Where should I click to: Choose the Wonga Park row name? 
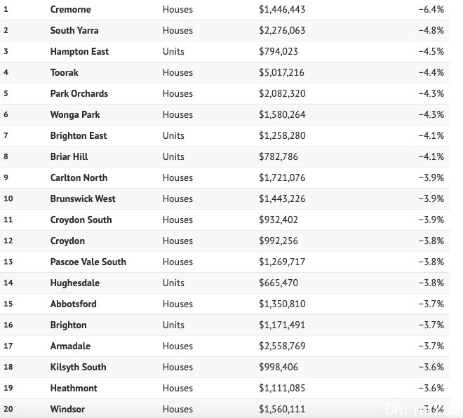point(75,114)
